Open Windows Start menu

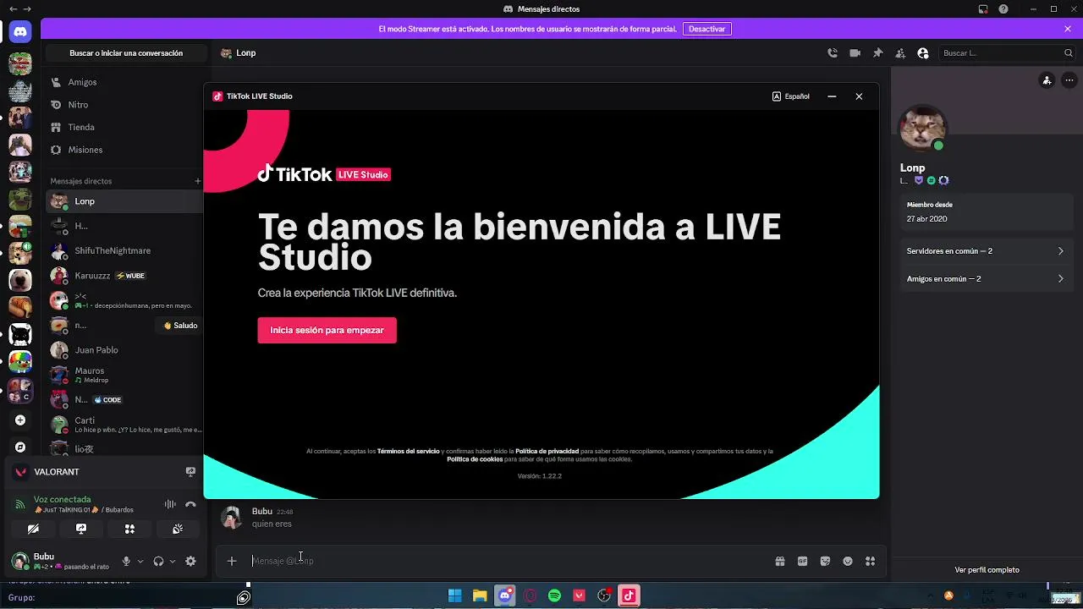pyautogui.click(x=455, y=596)
